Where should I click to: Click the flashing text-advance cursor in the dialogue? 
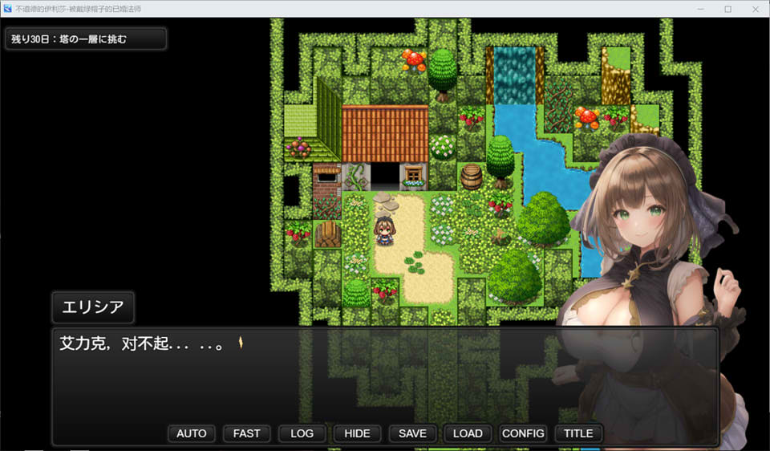click(x=240, y=343)
